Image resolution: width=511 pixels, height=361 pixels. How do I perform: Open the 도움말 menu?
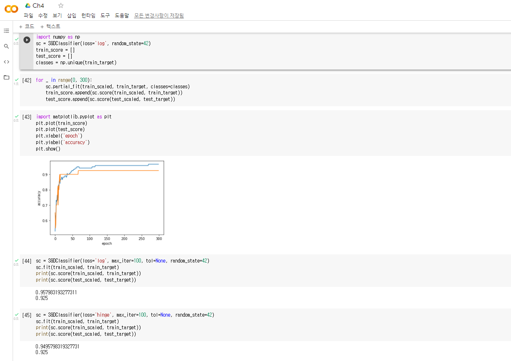122,15
